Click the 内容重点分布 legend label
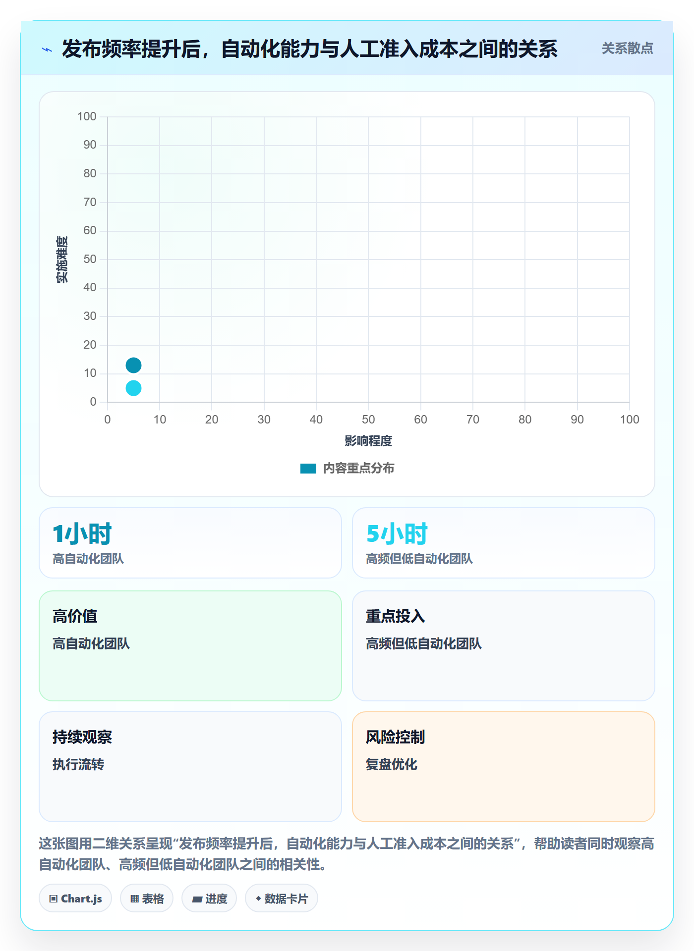 [x=358, y=469]
